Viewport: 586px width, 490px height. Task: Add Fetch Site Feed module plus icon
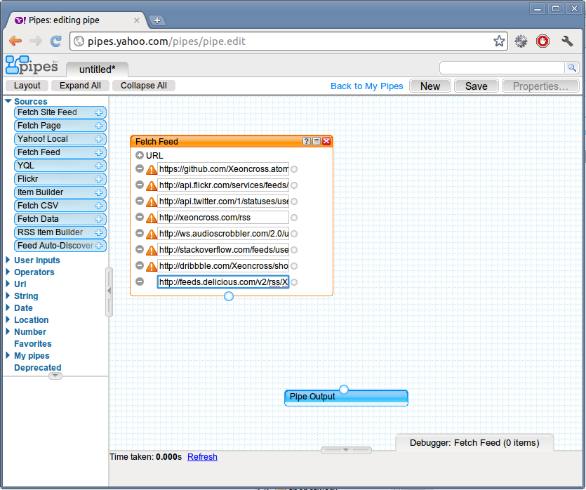click(99, 112)
